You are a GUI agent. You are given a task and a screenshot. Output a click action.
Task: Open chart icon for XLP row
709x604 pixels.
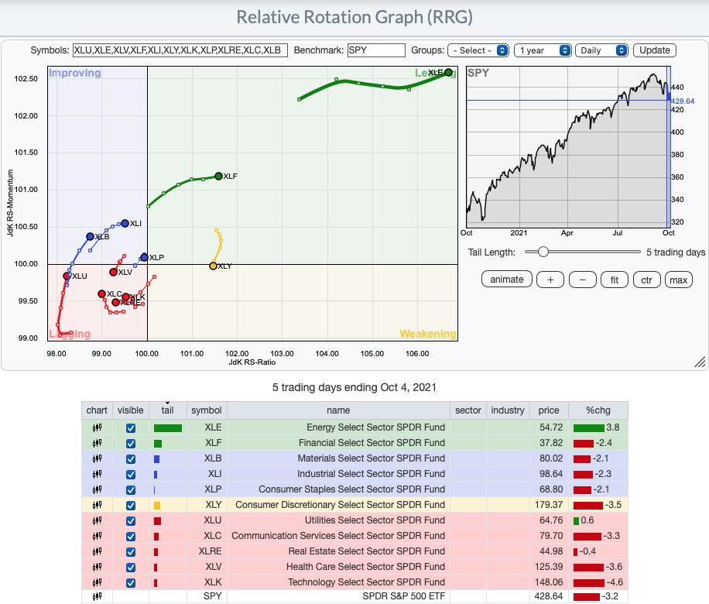click(97, 489)
